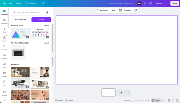Expand the Present options arrow

point(167,3)
